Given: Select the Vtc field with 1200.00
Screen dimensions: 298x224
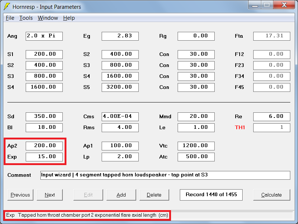Looking at the screenshot, I should (196, 146).
